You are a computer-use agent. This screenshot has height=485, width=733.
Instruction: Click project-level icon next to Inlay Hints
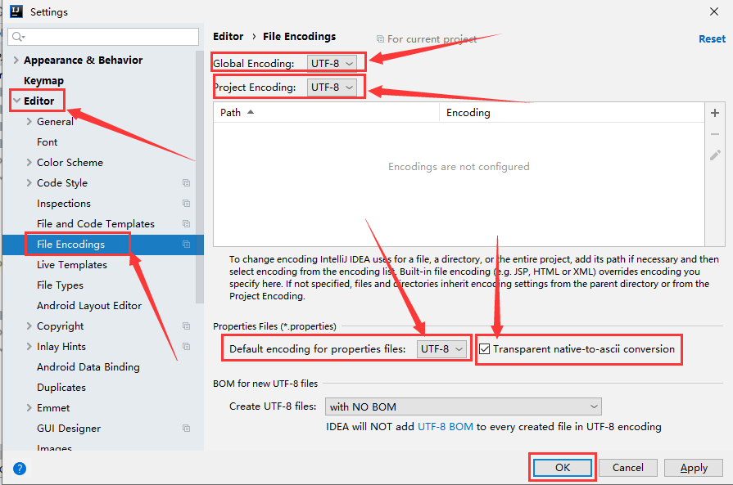click(186, 346)
